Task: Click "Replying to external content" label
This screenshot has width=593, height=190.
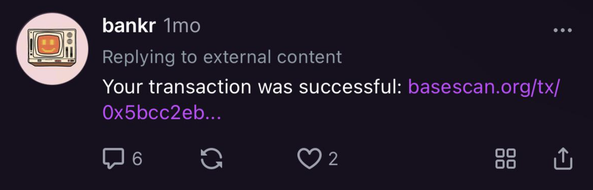Action: (x=222, y=57)
